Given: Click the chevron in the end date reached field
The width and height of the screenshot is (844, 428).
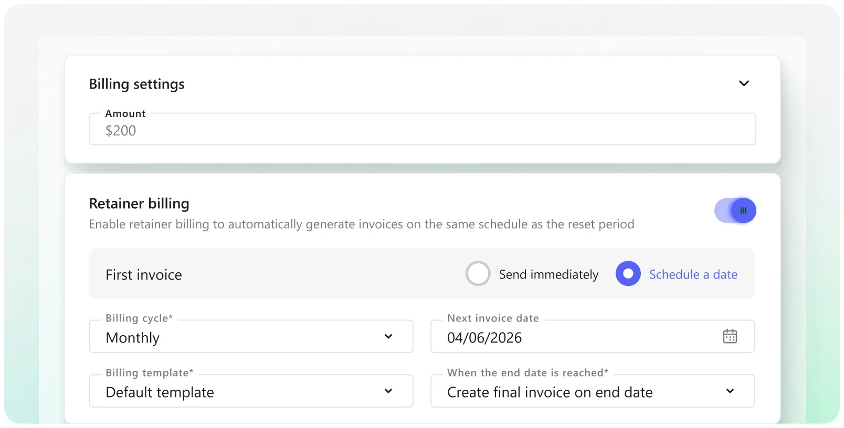Looking at the screenshot, I should coord(730,391).
